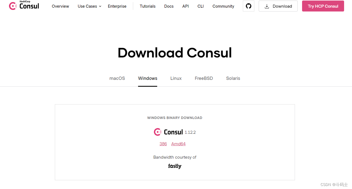Viewport: 352px width, 189px height.
Task: Click the Download button in the header
Action: pyautogui.click(x=278, y=6)
